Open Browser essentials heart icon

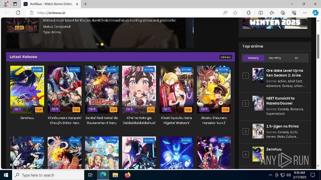tap(294, 13)
